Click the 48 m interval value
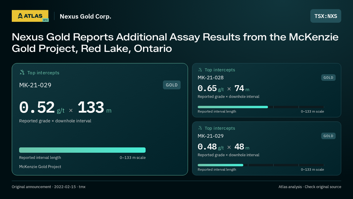Viewport: 353px width, 199px height. (242, 147)
